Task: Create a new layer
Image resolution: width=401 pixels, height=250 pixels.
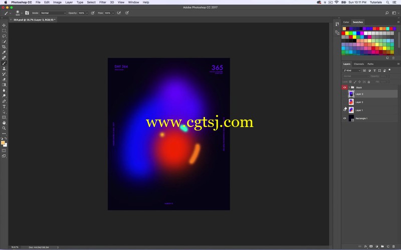Action: pyautogui.click(x=388, y=246)
